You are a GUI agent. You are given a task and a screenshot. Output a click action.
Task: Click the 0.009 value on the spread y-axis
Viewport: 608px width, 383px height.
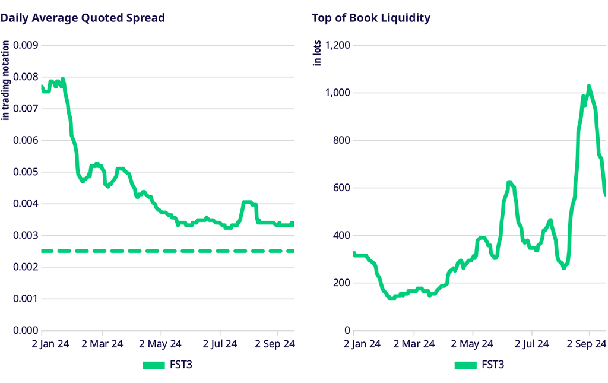[26, 45]
